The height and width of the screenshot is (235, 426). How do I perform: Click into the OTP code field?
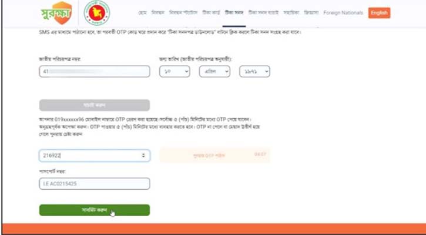(95, 156)
